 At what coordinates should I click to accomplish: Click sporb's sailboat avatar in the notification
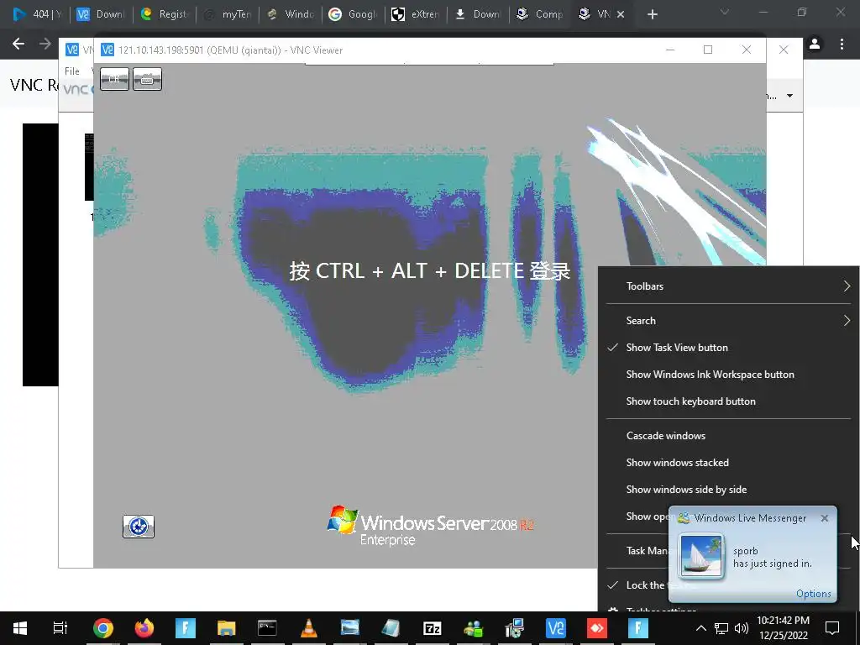(x=701, y=556)
